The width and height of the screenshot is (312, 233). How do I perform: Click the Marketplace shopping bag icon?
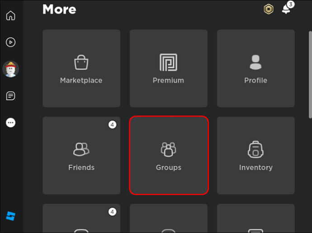pos(81,62)
